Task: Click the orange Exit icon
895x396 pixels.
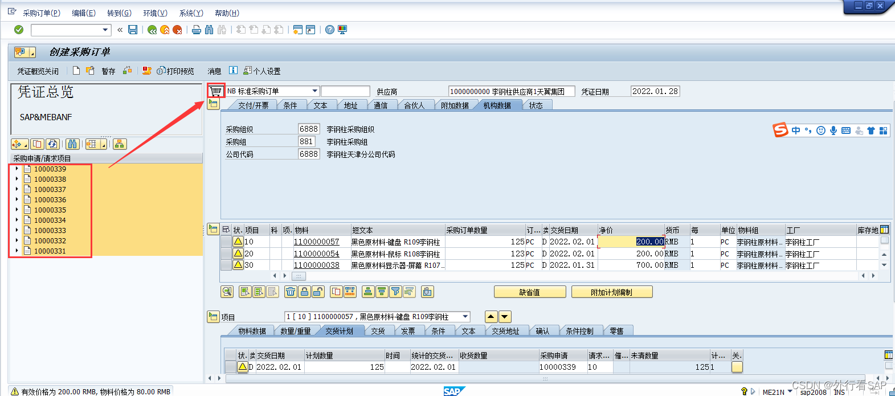Action: tap(165, 30)
